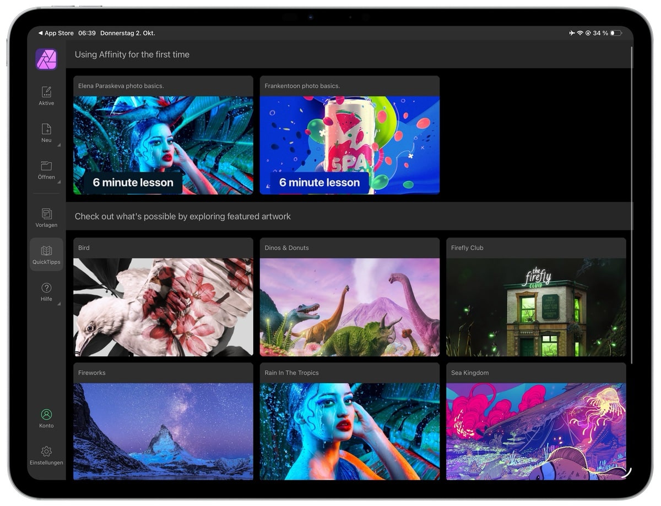Open the Hilfe question mark icon
This screenshot has height=506, width=661.
click(x=46, y=288)
